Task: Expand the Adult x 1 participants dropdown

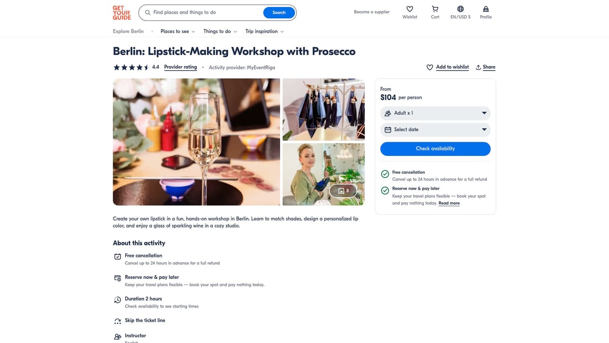Action: 435,113
